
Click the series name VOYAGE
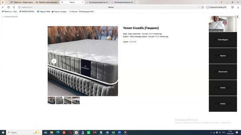click(133, 42)
